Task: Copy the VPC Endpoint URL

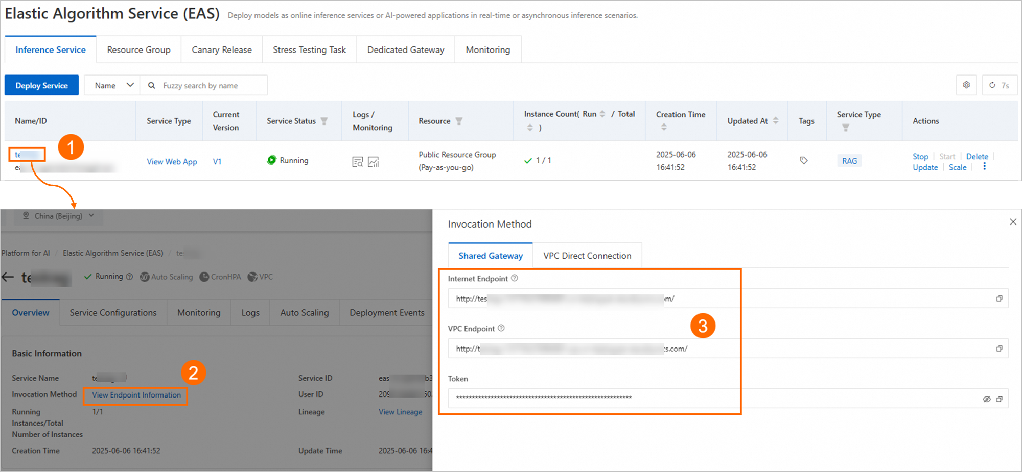Action: click(999, 349)
